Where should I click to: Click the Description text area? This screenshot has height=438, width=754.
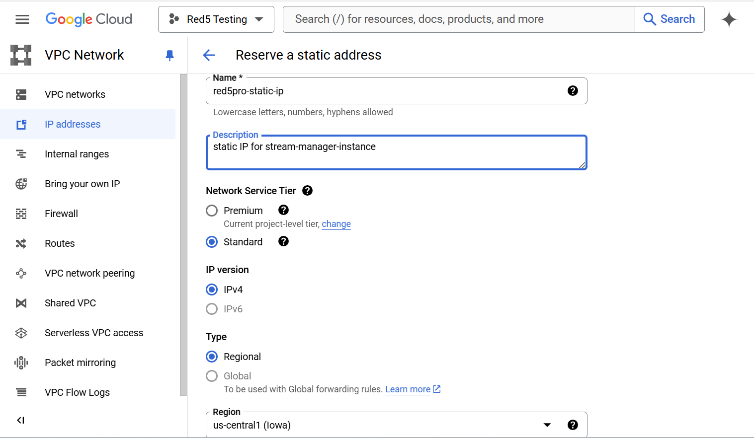396,152
